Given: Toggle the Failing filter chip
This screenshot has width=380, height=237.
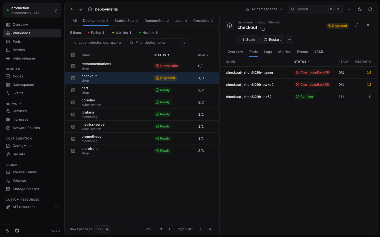Looking at the screenshot, I should (96, 33).
